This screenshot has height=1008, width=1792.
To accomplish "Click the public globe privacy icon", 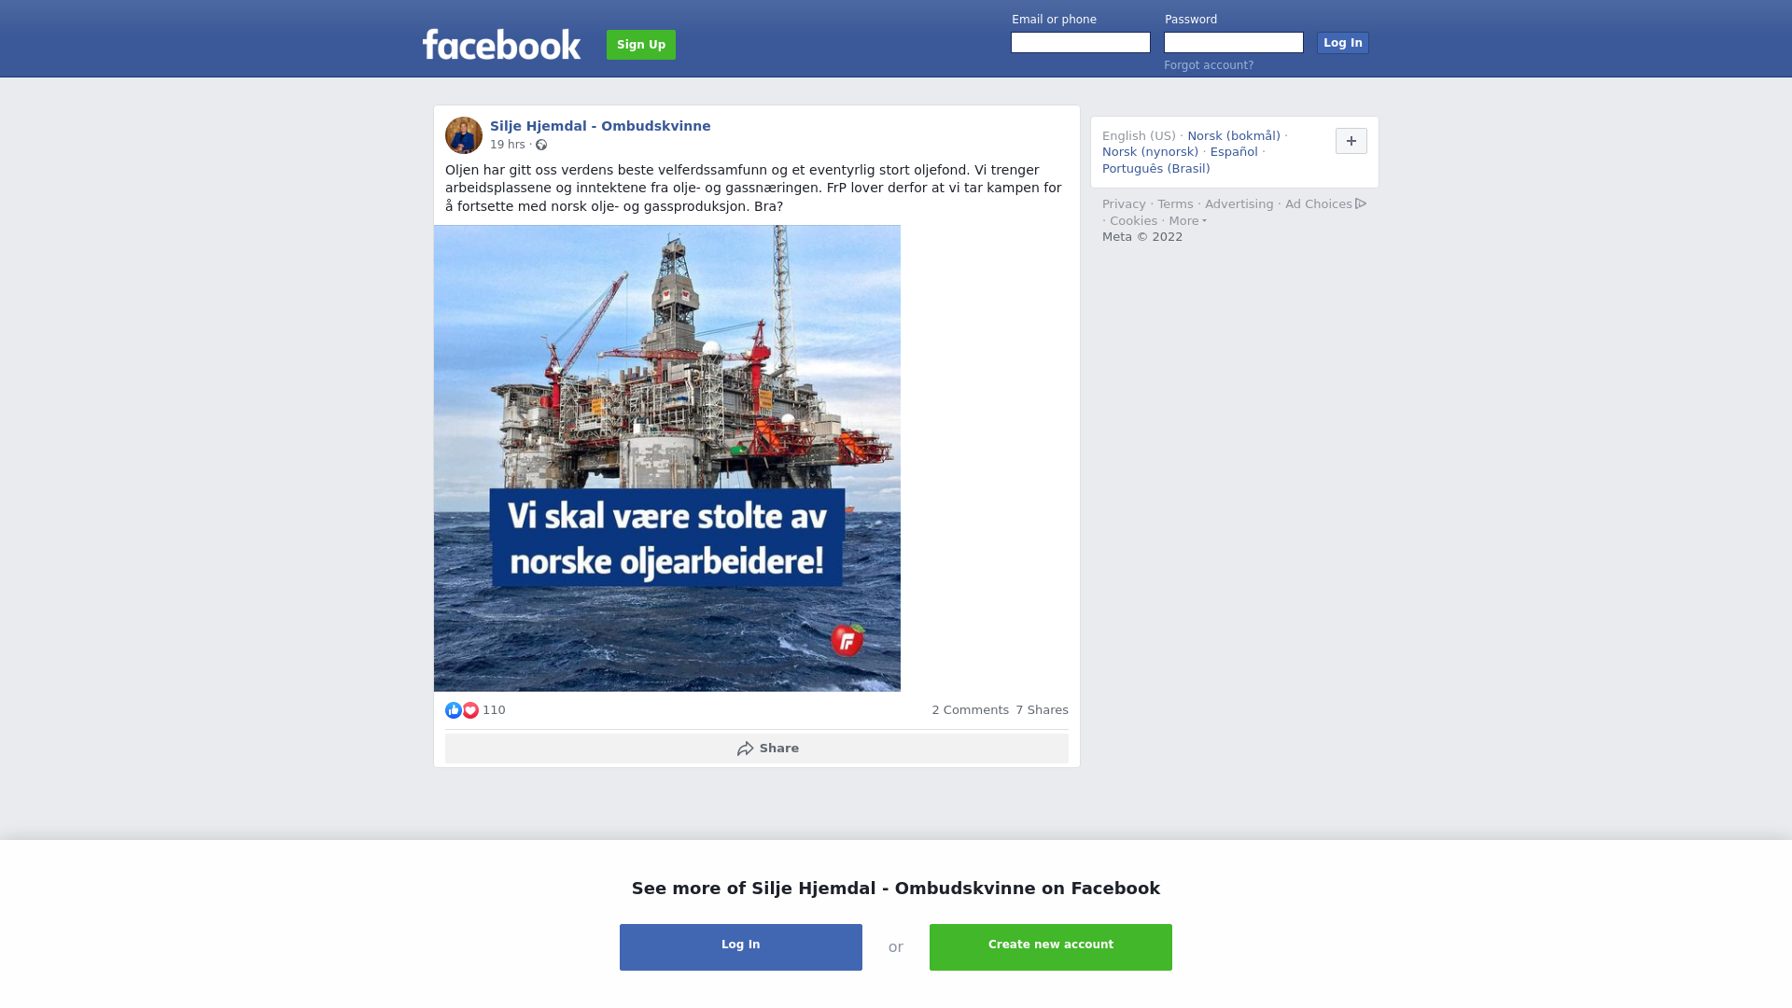I will 541,145.
